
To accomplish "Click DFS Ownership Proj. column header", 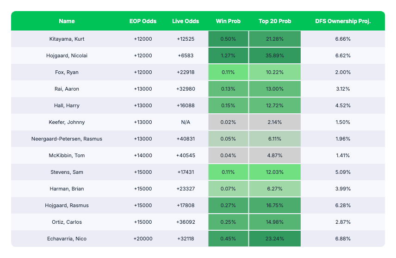I will 343,21.
